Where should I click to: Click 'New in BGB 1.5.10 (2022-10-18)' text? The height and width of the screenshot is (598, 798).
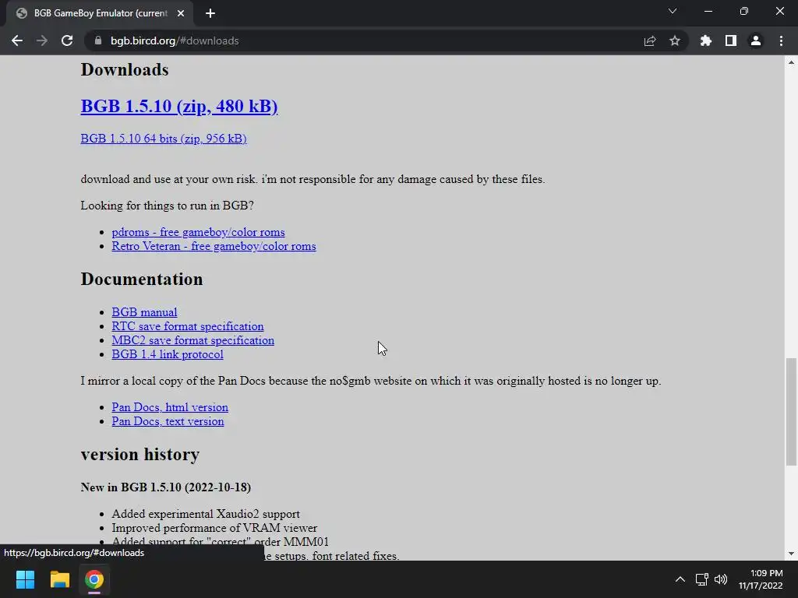tap(166, 487)
